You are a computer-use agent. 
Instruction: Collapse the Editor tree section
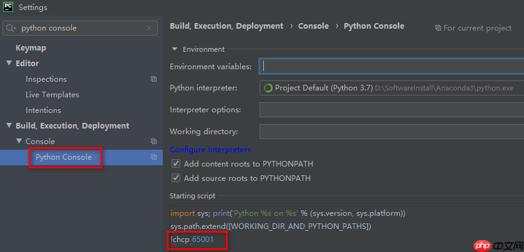coord(9,63)
